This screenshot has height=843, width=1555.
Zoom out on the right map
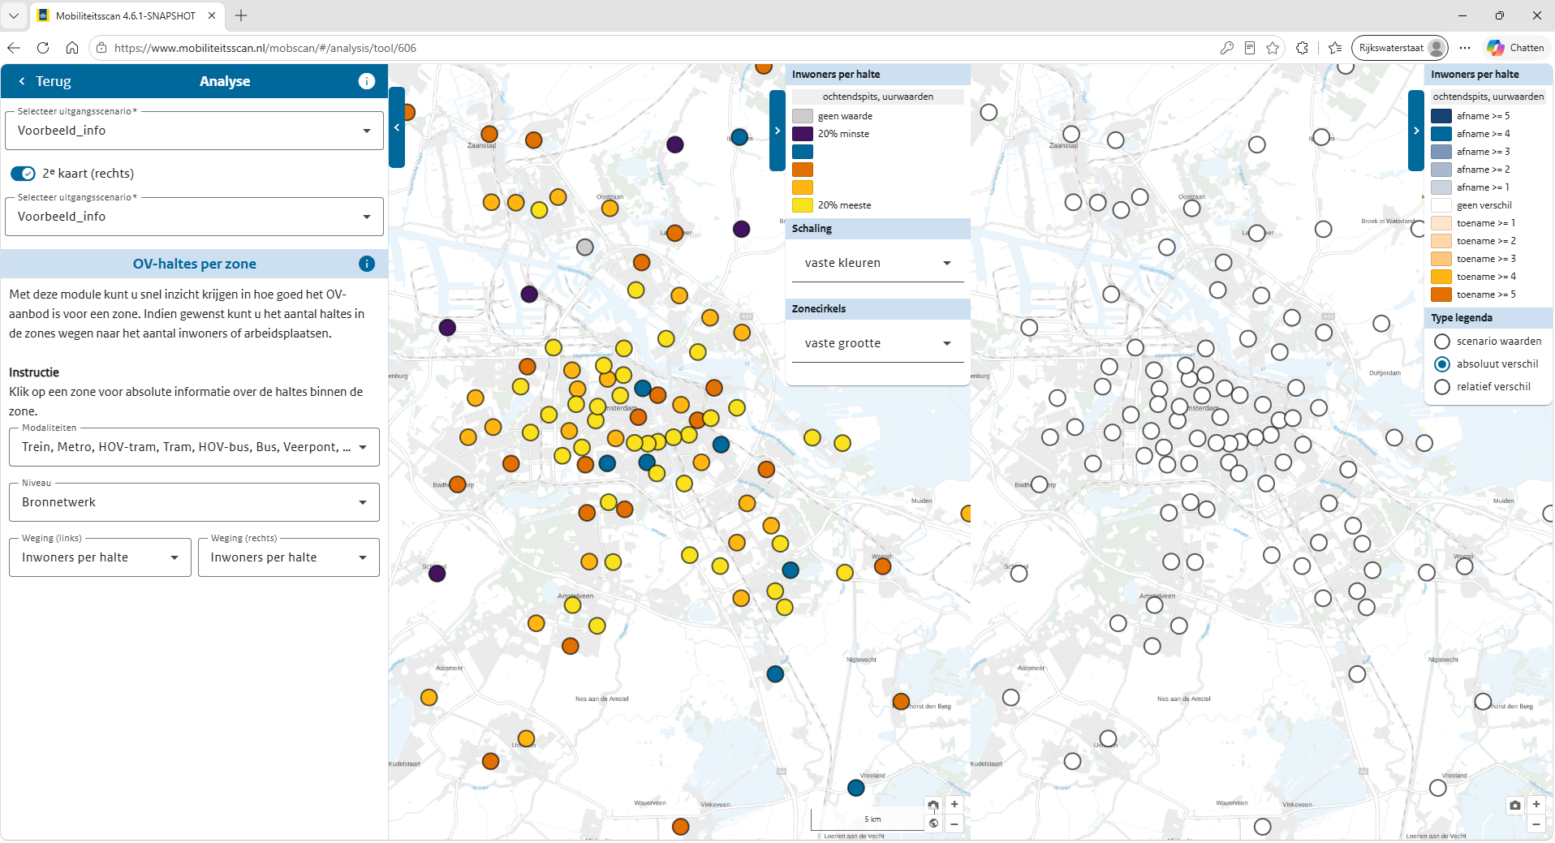tap(1536, 824)
